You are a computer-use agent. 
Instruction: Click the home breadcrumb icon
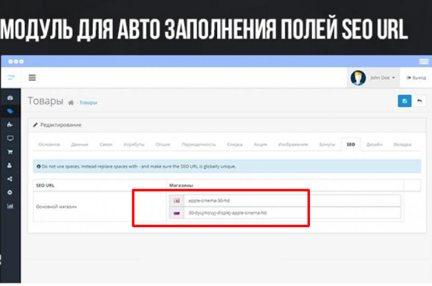[70, 103]
